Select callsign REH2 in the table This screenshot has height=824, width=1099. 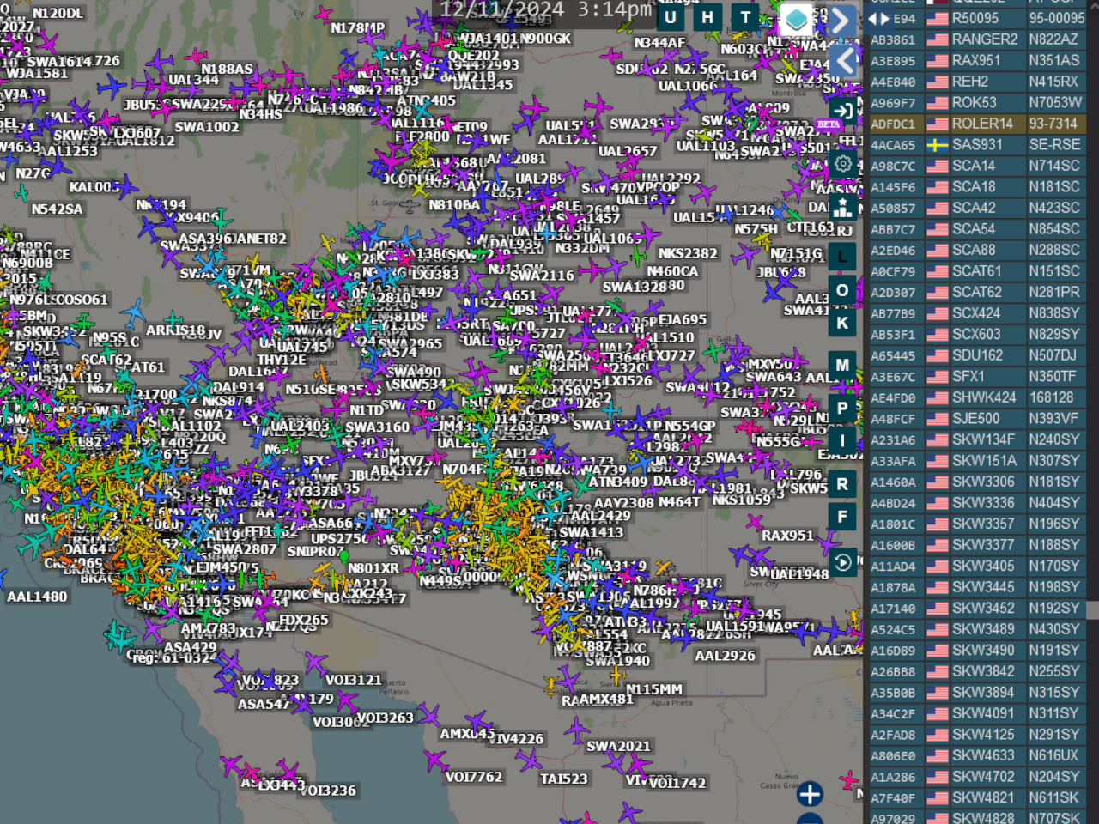pos(970,82)
